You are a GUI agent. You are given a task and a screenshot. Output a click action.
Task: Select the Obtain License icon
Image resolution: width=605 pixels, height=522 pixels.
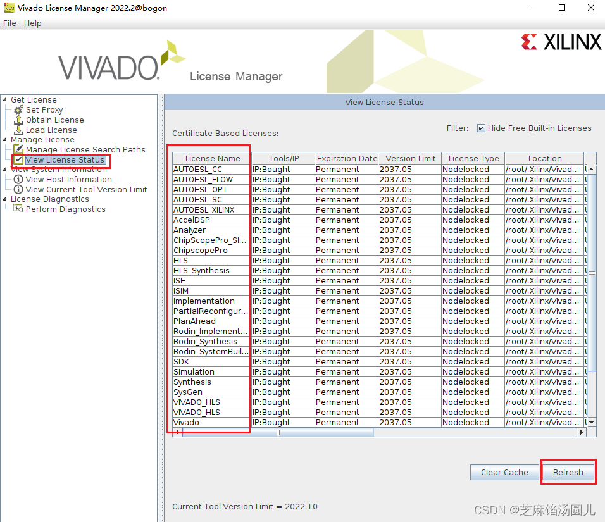point(18,120)
